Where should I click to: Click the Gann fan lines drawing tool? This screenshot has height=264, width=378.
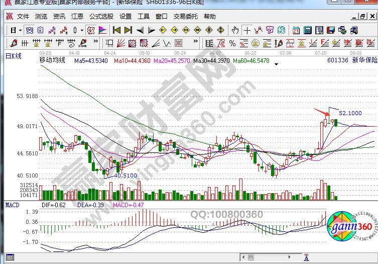pyautogui.click(x=121, y=43)
